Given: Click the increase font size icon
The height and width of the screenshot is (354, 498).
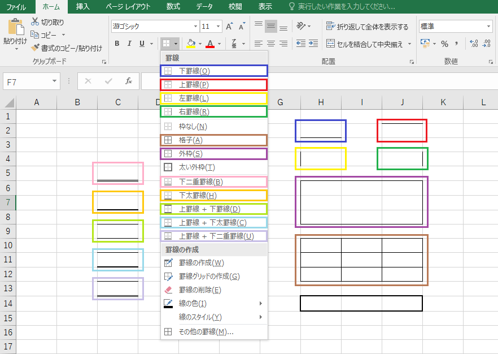Looking at the screenshot, I should 229,27.
